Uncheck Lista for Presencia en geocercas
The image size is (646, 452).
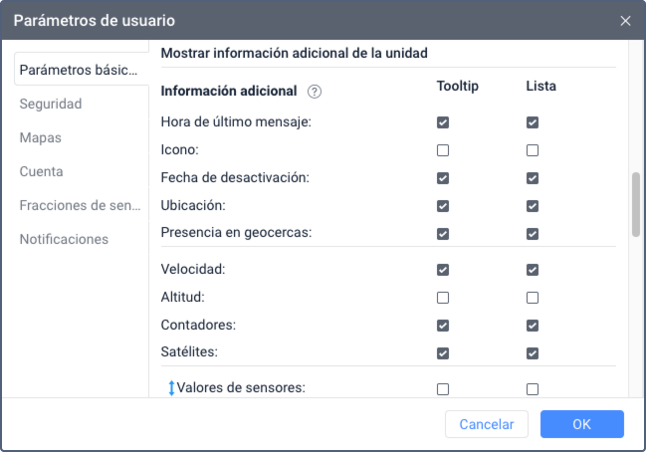click(533, 234)
